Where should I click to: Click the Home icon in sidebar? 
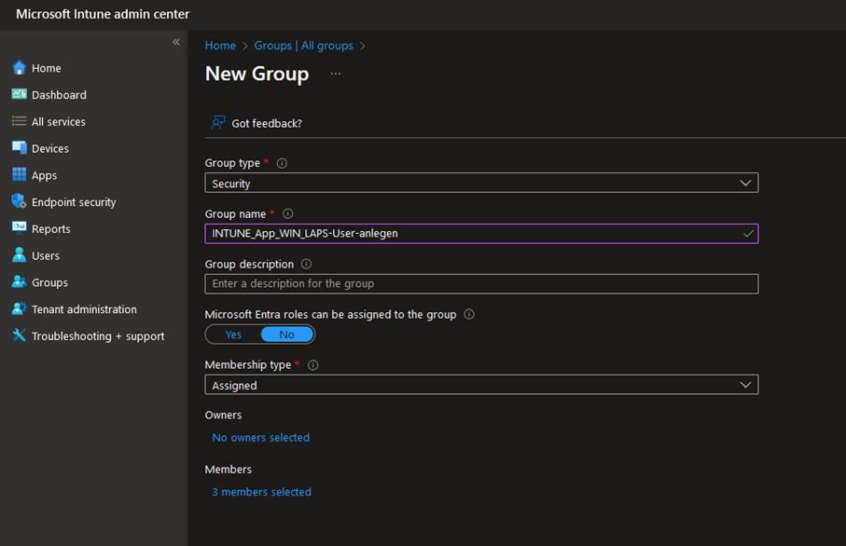click(x=19, y=68)
